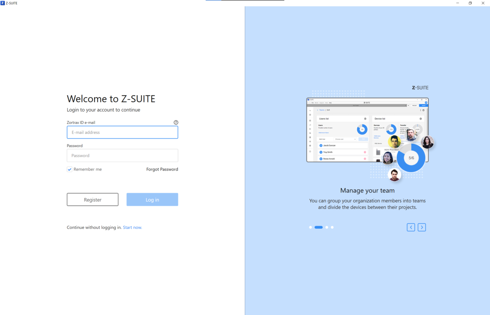Uncheck the Remember me checkbox
This screenshot has width=490, height=315.
click(x=69, y=169)
